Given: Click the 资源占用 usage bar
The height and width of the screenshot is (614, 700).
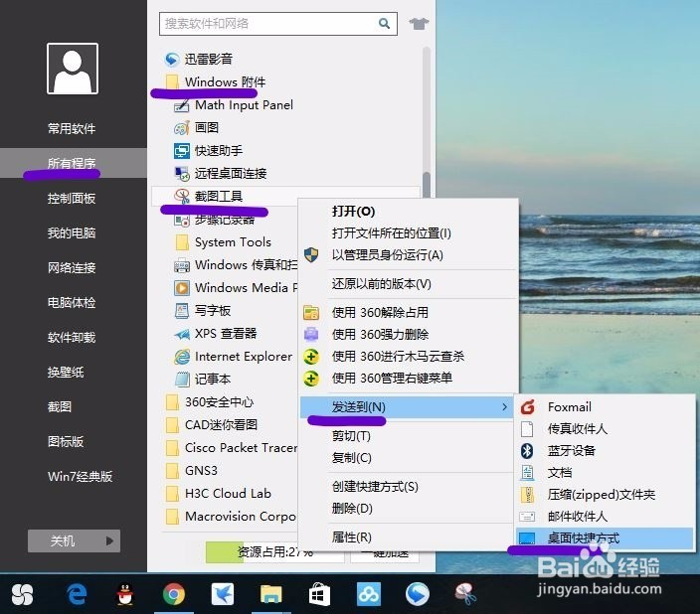Looking at the screenshot, I should tap(275, 552).
